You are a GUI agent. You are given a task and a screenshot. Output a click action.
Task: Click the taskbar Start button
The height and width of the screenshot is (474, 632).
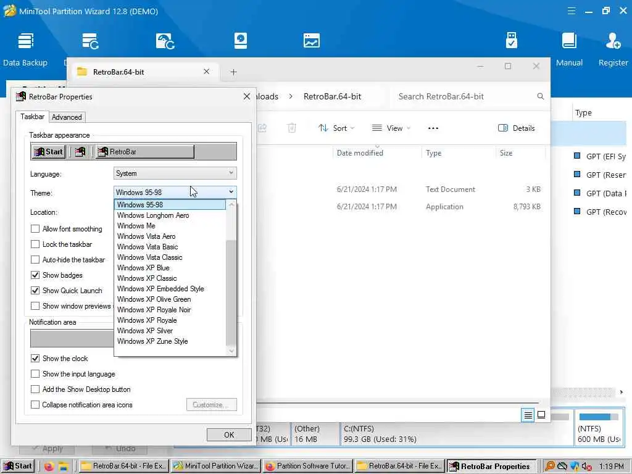pos(18,466)
